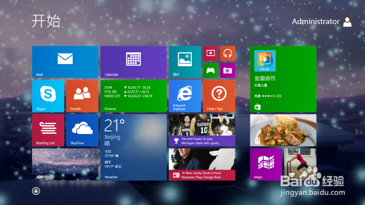Open the Reading List tile
365x205 pixels.
click(x=48, y=130)
